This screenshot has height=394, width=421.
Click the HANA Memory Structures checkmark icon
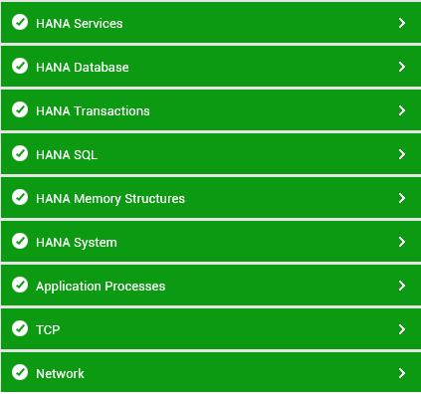pyautogui.click(x=20, y=197)
